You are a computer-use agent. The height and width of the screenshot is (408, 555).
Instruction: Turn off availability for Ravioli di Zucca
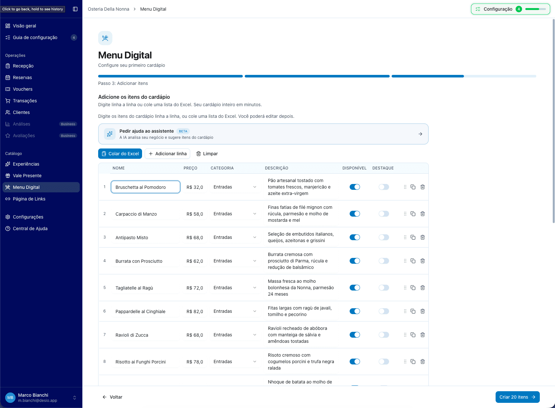click(x=355, y=335)
